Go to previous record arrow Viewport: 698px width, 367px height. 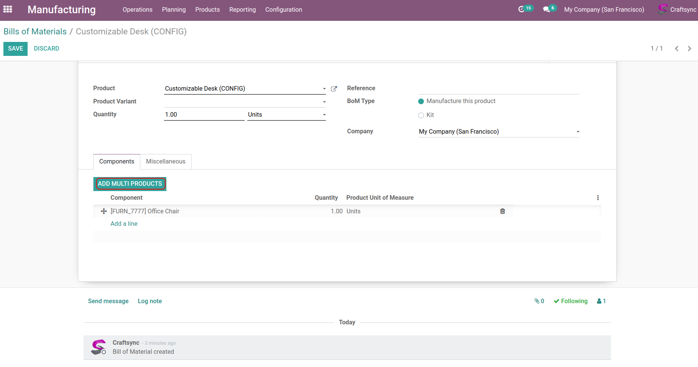[676, 49]
